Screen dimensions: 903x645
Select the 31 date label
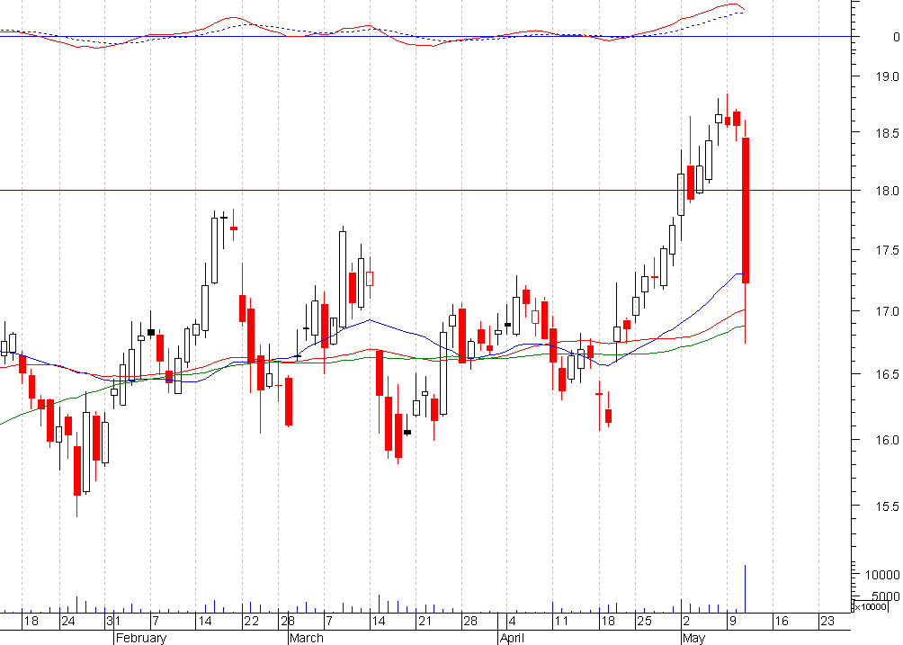[113, 622]
